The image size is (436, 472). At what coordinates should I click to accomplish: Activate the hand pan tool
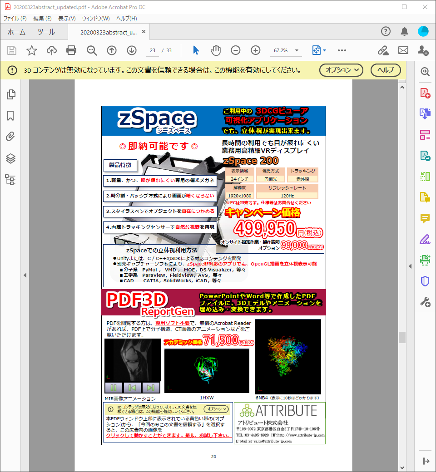point(216,50)
